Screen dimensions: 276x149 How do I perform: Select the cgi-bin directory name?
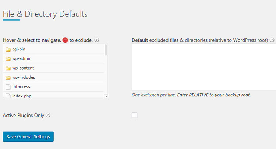[x=19, y=49]
